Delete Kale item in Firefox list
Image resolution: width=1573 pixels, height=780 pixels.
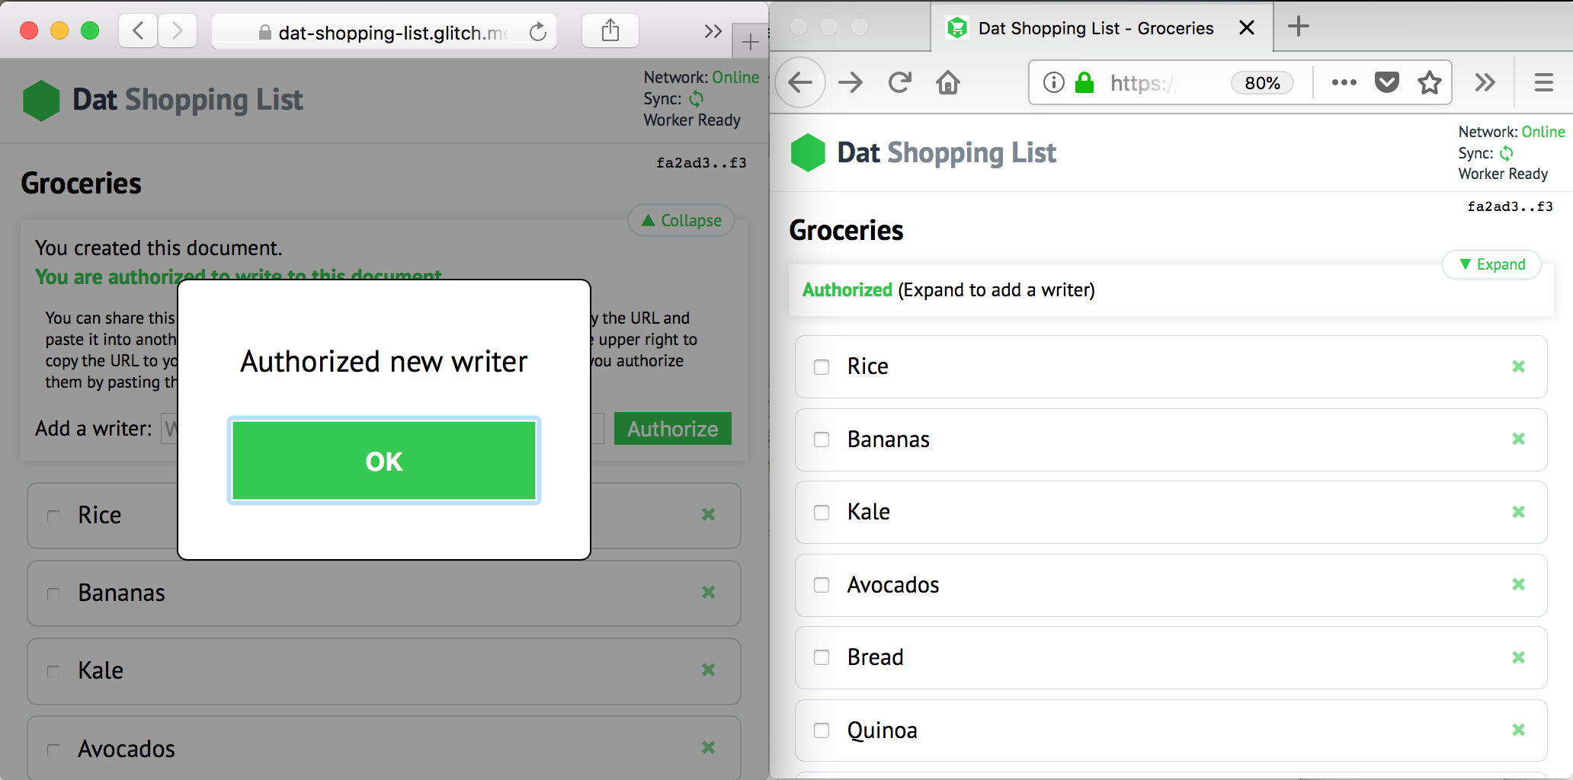(1518, 512)
